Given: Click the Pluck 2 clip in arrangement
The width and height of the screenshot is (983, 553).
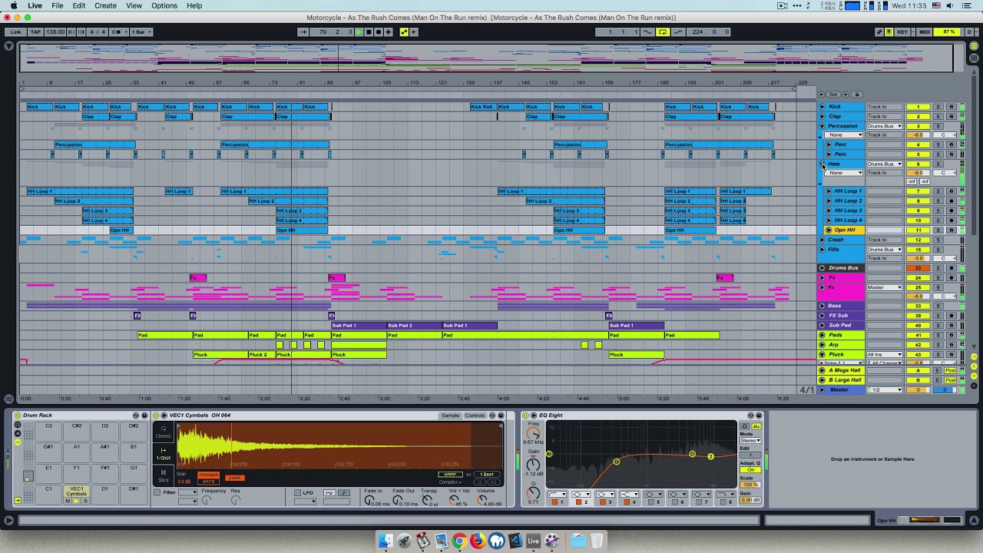Looking at the screenshot, I should [261, 355].
